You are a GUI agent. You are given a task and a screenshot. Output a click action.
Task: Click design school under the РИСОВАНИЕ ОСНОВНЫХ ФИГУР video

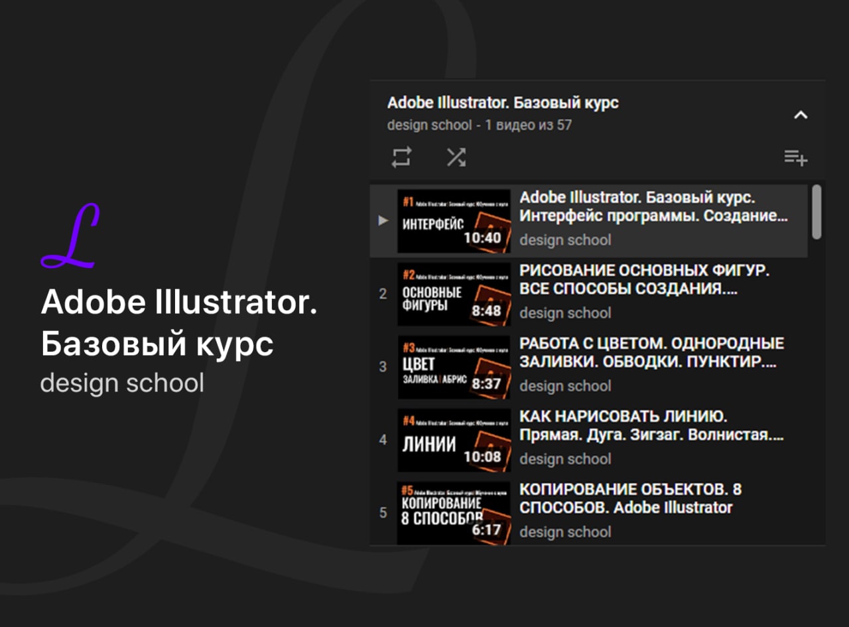(565, 313)
